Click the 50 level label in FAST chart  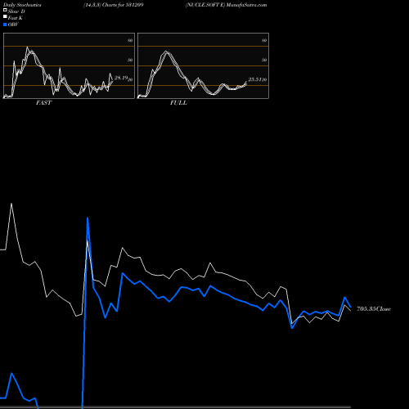click(x=130, y=60)
